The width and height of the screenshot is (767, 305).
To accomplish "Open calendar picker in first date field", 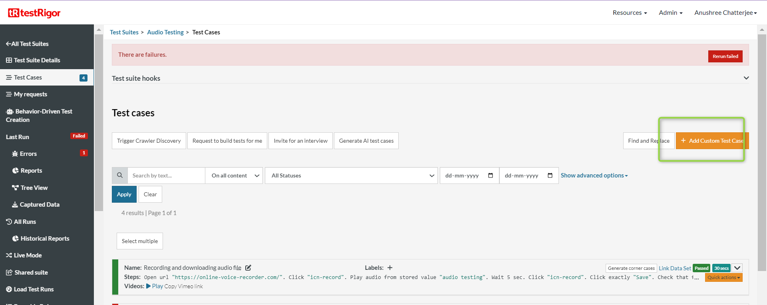I will click(491, 175).
